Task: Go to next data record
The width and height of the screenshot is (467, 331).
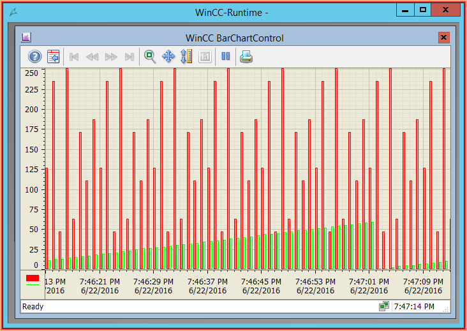Action: click(x=111, y=57)
